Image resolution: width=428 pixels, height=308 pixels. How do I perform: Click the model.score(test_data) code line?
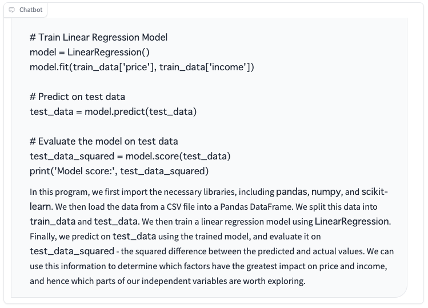[130, 156]
